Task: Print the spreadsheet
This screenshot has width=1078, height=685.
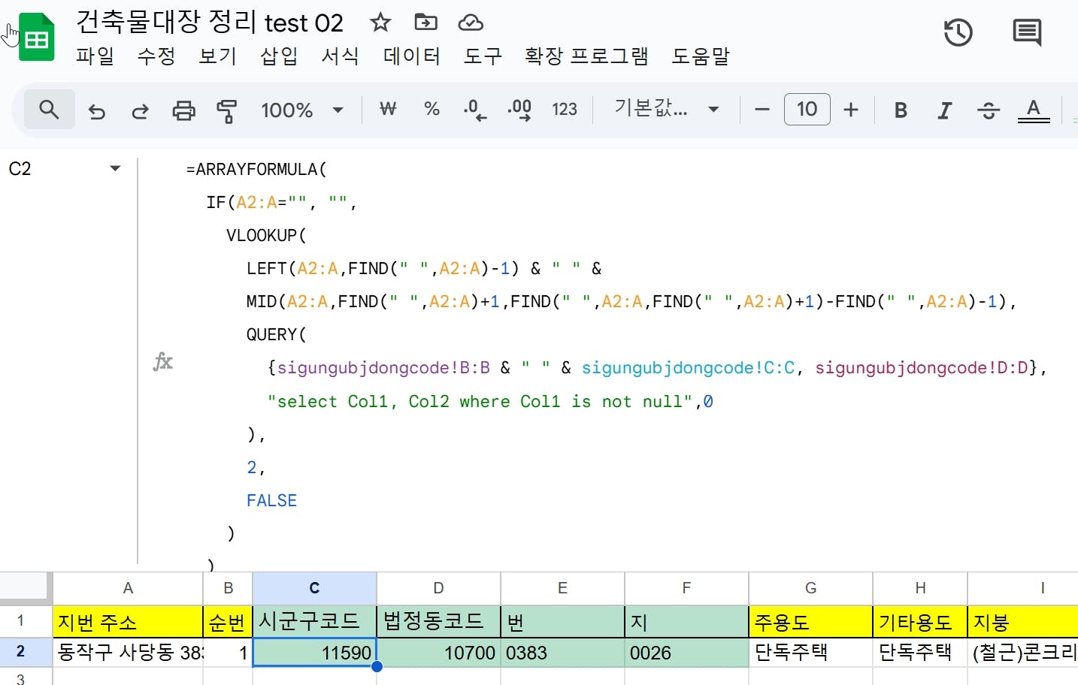Action: (183, 111)
